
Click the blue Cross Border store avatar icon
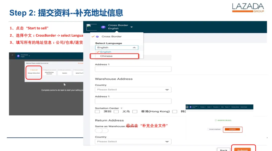(x=103, y=27)
